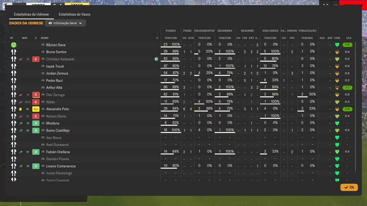Click Răzvan Sava's green goalkeeper shirt icon
367x206 pixels.
pyautogui.click(x=14, y=45)
